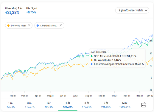
Task: Remove the Länsförsäkringar comparison chip
Action: (61, 25)
